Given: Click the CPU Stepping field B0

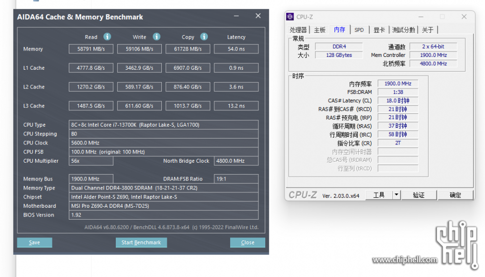Looking at the screenshot, I should [x=164, y=134].
